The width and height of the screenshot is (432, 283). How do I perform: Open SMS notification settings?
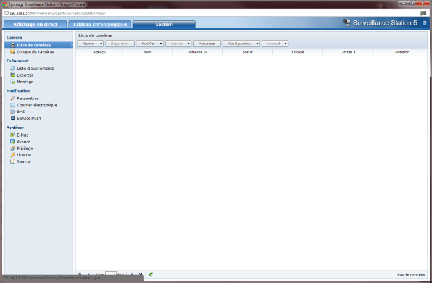point(21,111)
